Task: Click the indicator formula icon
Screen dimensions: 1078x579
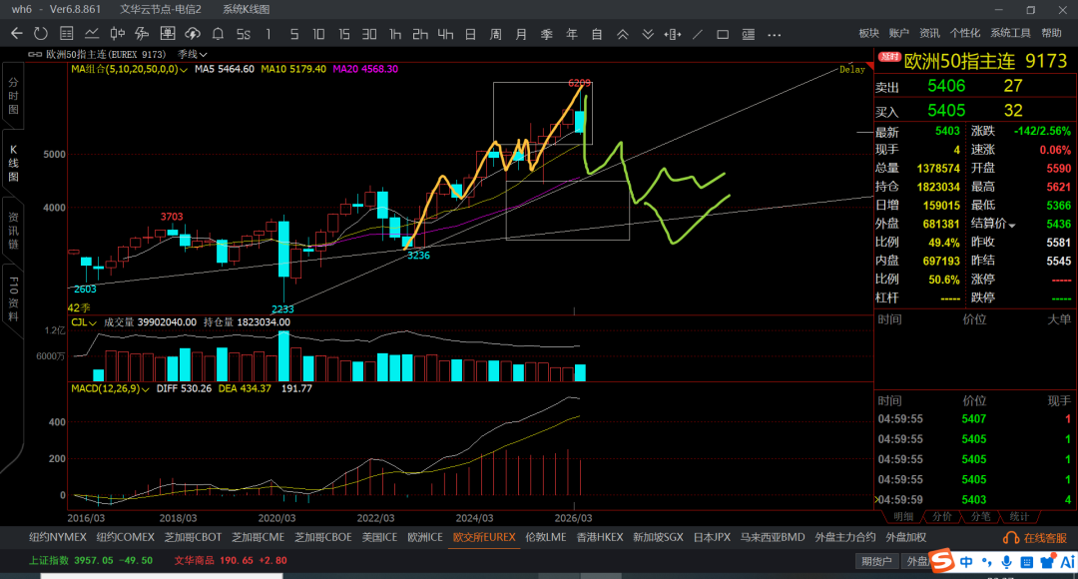Action: point(143,34)
